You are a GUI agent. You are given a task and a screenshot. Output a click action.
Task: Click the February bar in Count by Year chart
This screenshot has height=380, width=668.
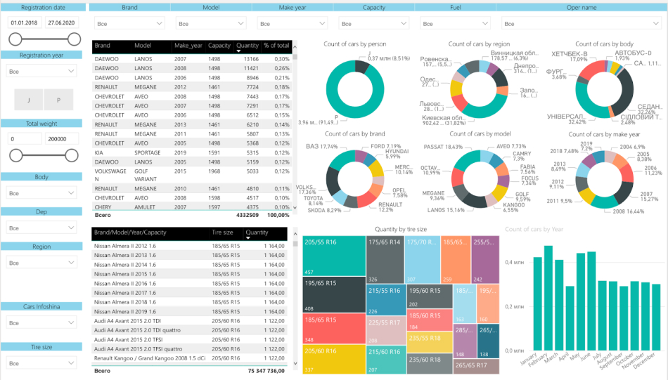pyautogui.click(x=548, y=298)
